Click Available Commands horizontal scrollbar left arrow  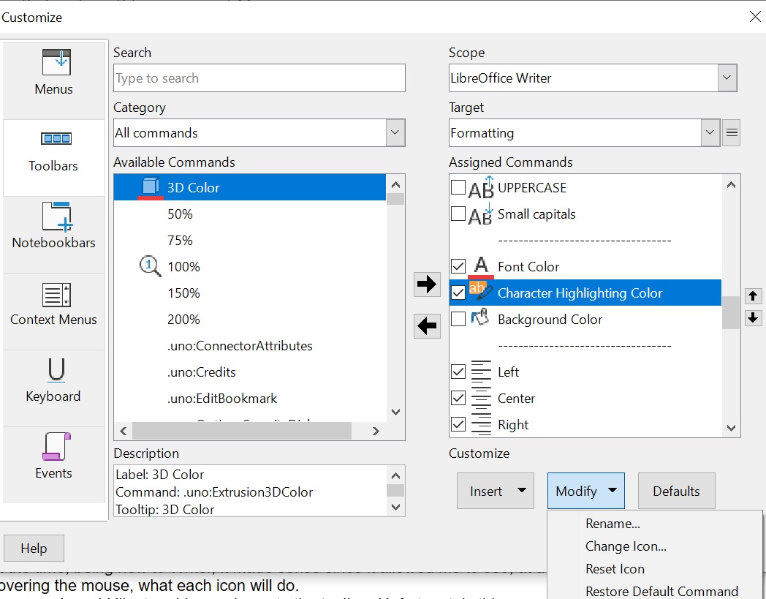tap(123, 431)
